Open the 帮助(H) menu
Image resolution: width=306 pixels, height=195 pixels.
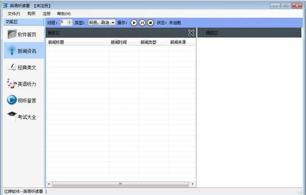pyautogui.click(x=64, y=14)
